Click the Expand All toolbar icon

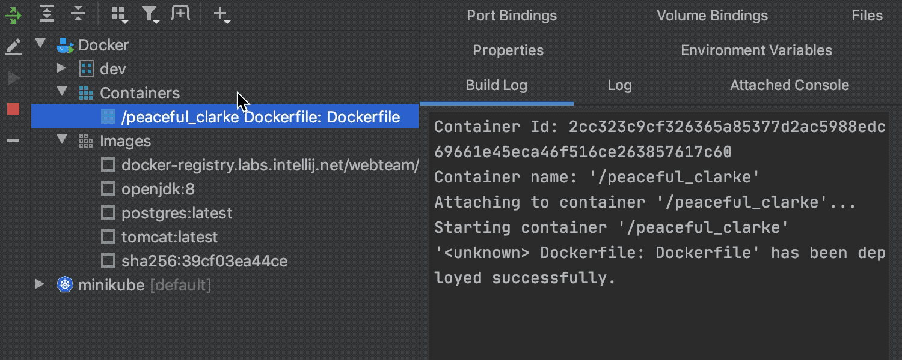pos(48,14)
